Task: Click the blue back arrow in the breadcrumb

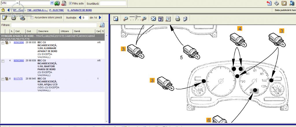Action: 8,10
